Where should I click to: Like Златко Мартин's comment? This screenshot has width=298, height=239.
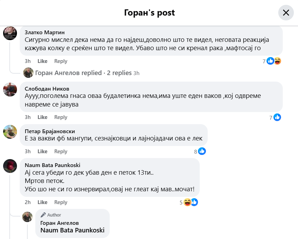point(43,61)
